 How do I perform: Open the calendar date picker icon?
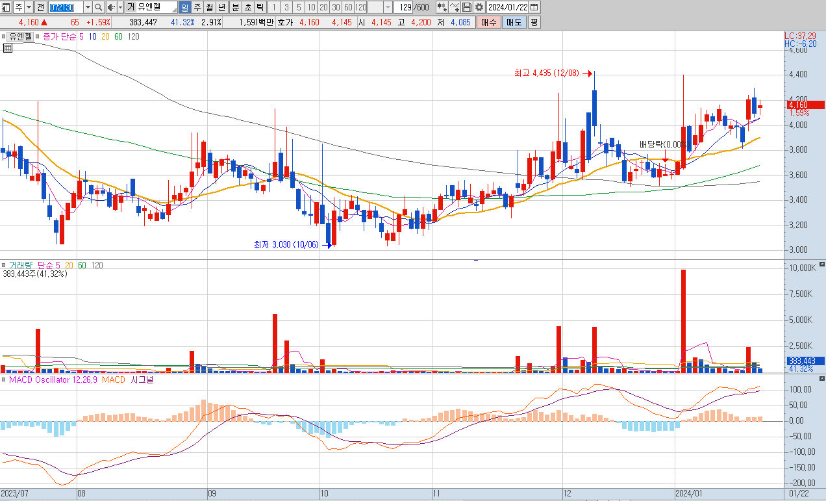(534, 7)
